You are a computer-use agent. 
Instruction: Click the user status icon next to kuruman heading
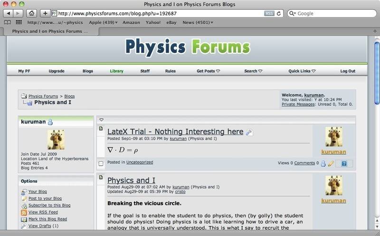coord(50,122)
